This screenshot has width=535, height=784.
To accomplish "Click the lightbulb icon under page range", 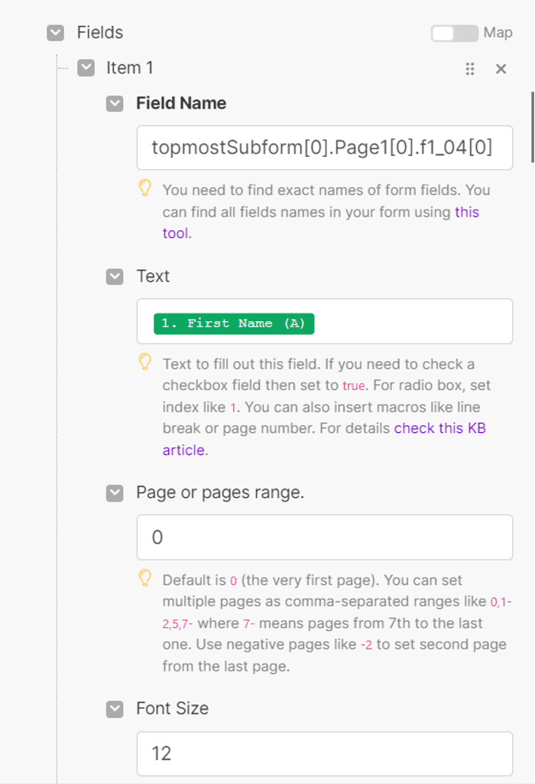I will coord(145,577).
